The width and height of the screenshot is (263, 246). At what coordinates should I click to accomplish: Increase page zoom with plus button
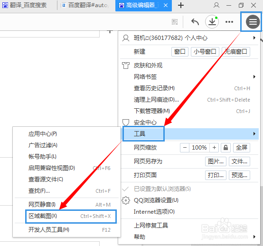coord(214,148)
